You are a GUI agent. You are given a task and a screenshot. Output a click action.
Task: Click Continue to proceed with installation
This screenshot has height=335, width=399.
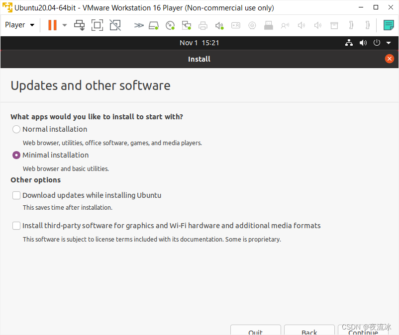click(x=363, y=330)
